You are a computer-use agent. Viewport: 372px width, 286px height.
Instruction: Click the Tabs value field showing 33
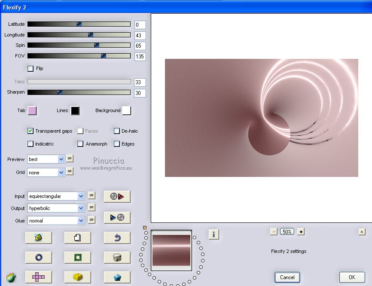[140, 82]
